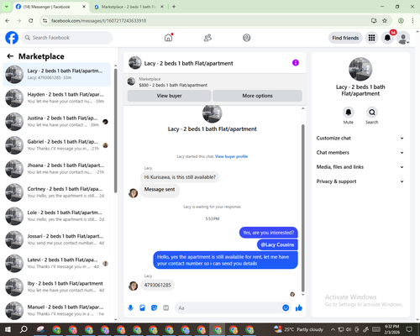This screenshot has height=336, width=420.
Task: Open conversation with Latevi
Action: point(56,263)
